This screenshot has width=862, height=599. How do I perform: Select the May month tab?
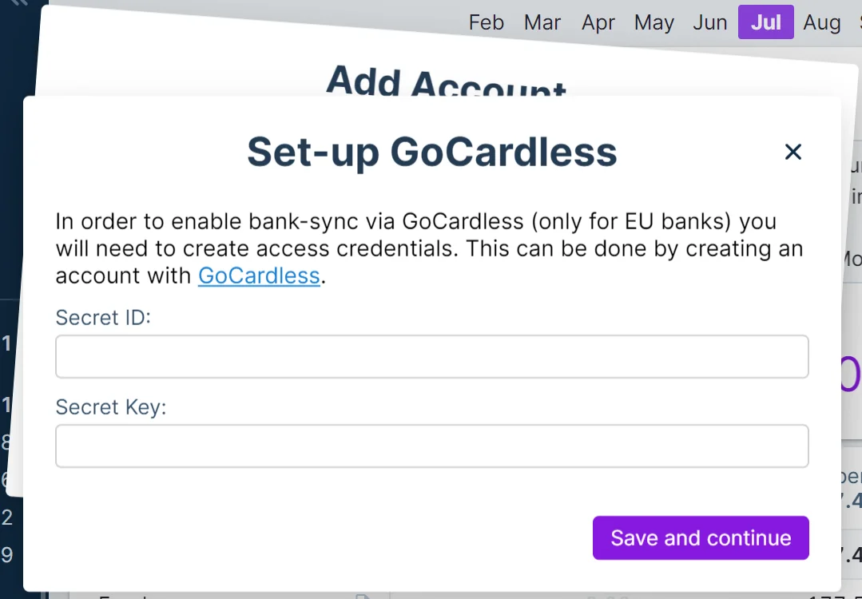(653, 22)
